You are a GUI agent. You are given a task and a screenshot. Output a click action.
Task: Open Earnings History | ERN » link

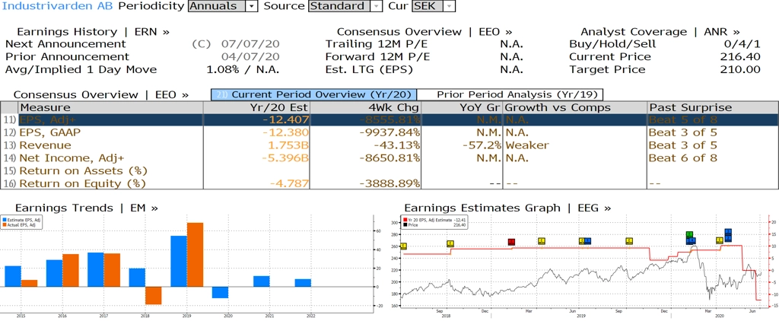94,31
